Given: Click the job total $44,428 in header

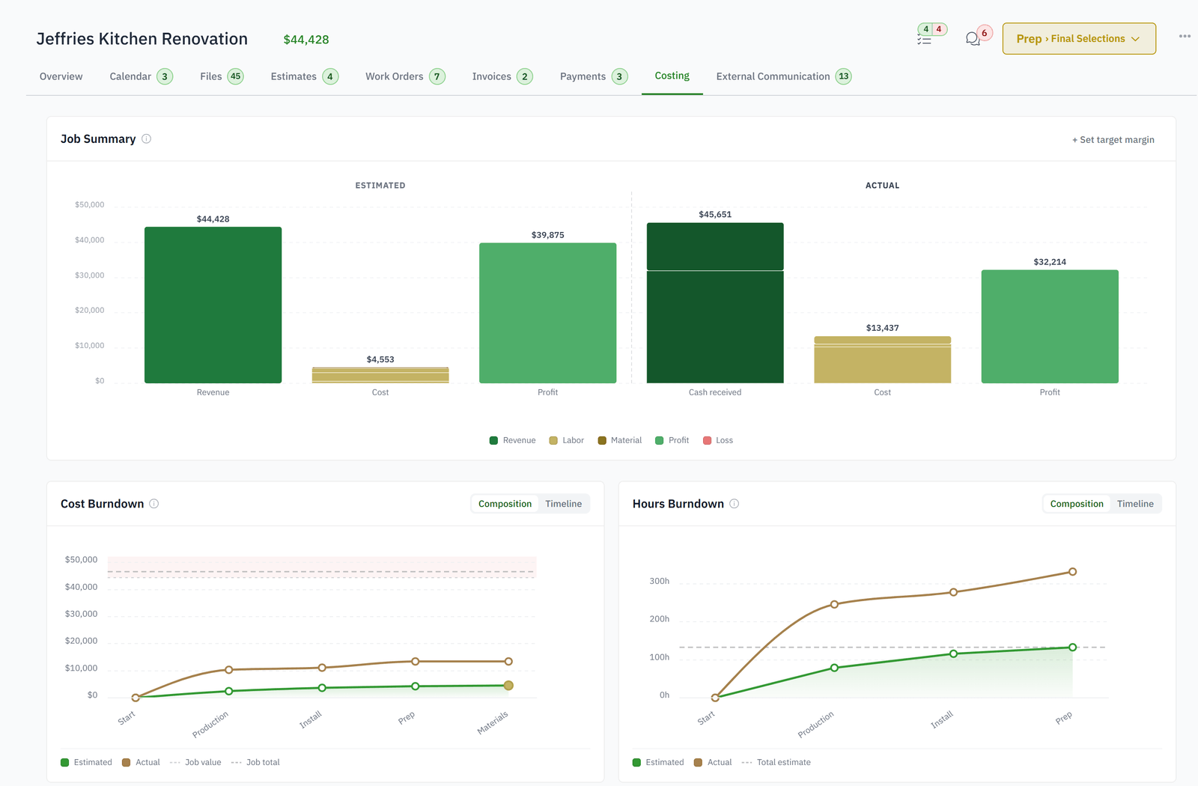Looking at the screenshot, I should click(x=306, y=40).
